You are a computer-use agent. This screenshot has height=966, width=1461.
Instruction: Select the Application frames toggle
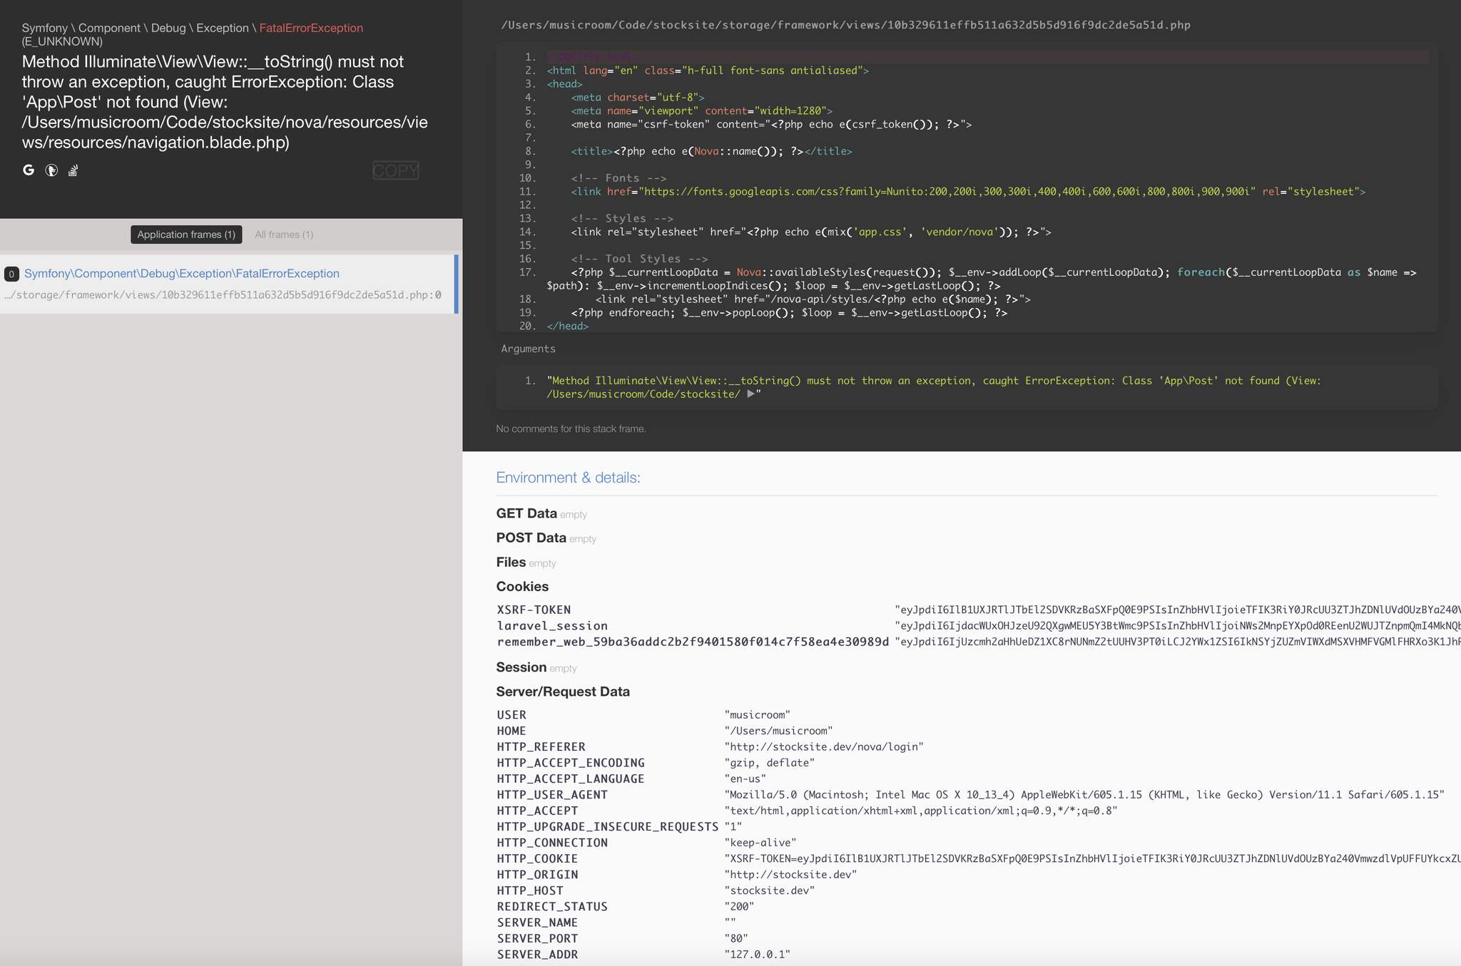tap(185, 234)
